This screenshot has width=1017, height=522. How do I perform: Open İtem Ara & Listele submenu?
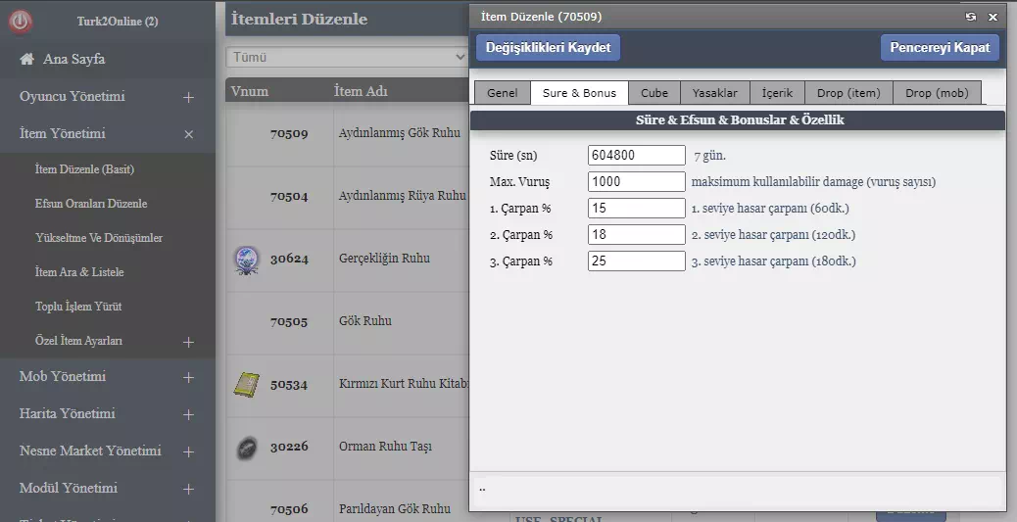pyautogui.click(x=79, y=272)
